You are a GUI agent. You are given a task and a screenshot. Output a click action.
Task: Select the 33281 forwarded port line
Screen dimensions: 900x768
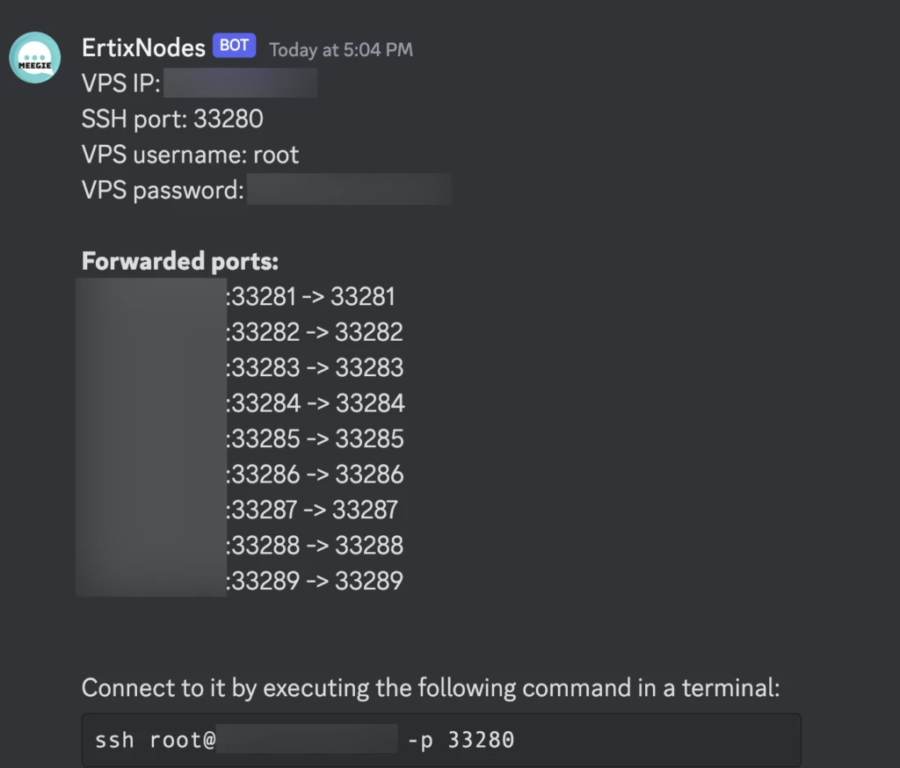point(312,297)
